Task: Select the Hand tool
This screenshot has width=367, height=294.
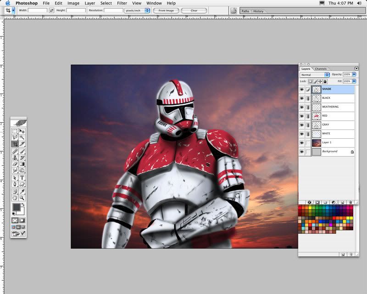Action: point(15,198)
